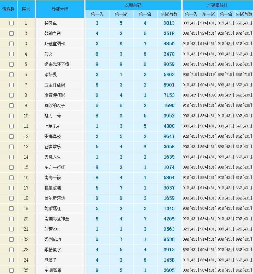
Task: Click the 序号 column header
Action: coord(26,9)
